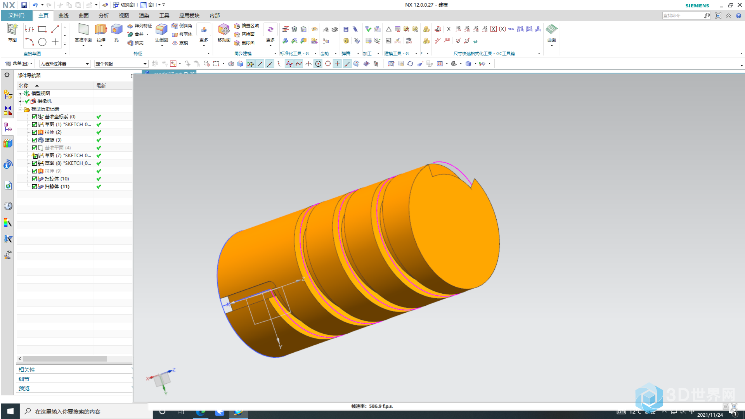
Task: Open the 菜单(M) dropdown
Action: (x=19, y=64)
